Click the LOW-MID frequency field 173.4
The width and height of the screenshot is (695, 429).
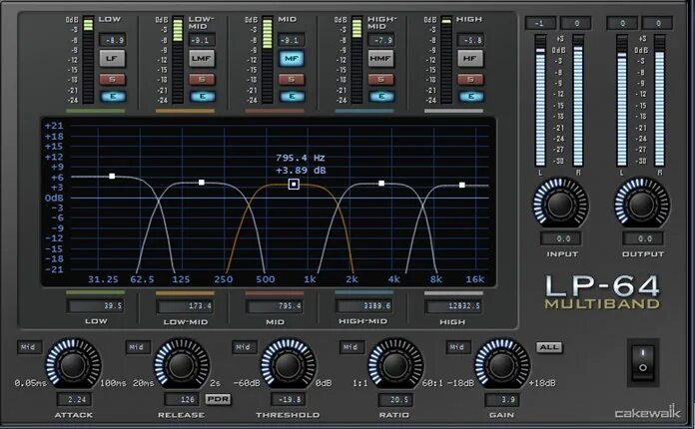click(x=186, y=306)
